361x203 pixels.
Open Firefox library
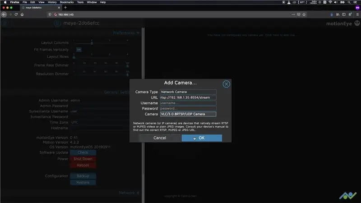(338, 14)
